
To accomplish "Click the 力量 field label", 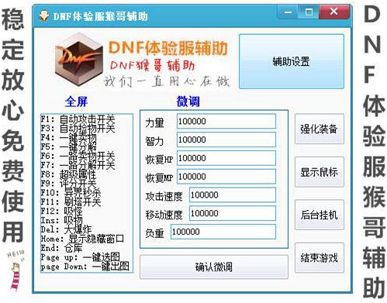I will pyautogui.click(x=154, y=122).
